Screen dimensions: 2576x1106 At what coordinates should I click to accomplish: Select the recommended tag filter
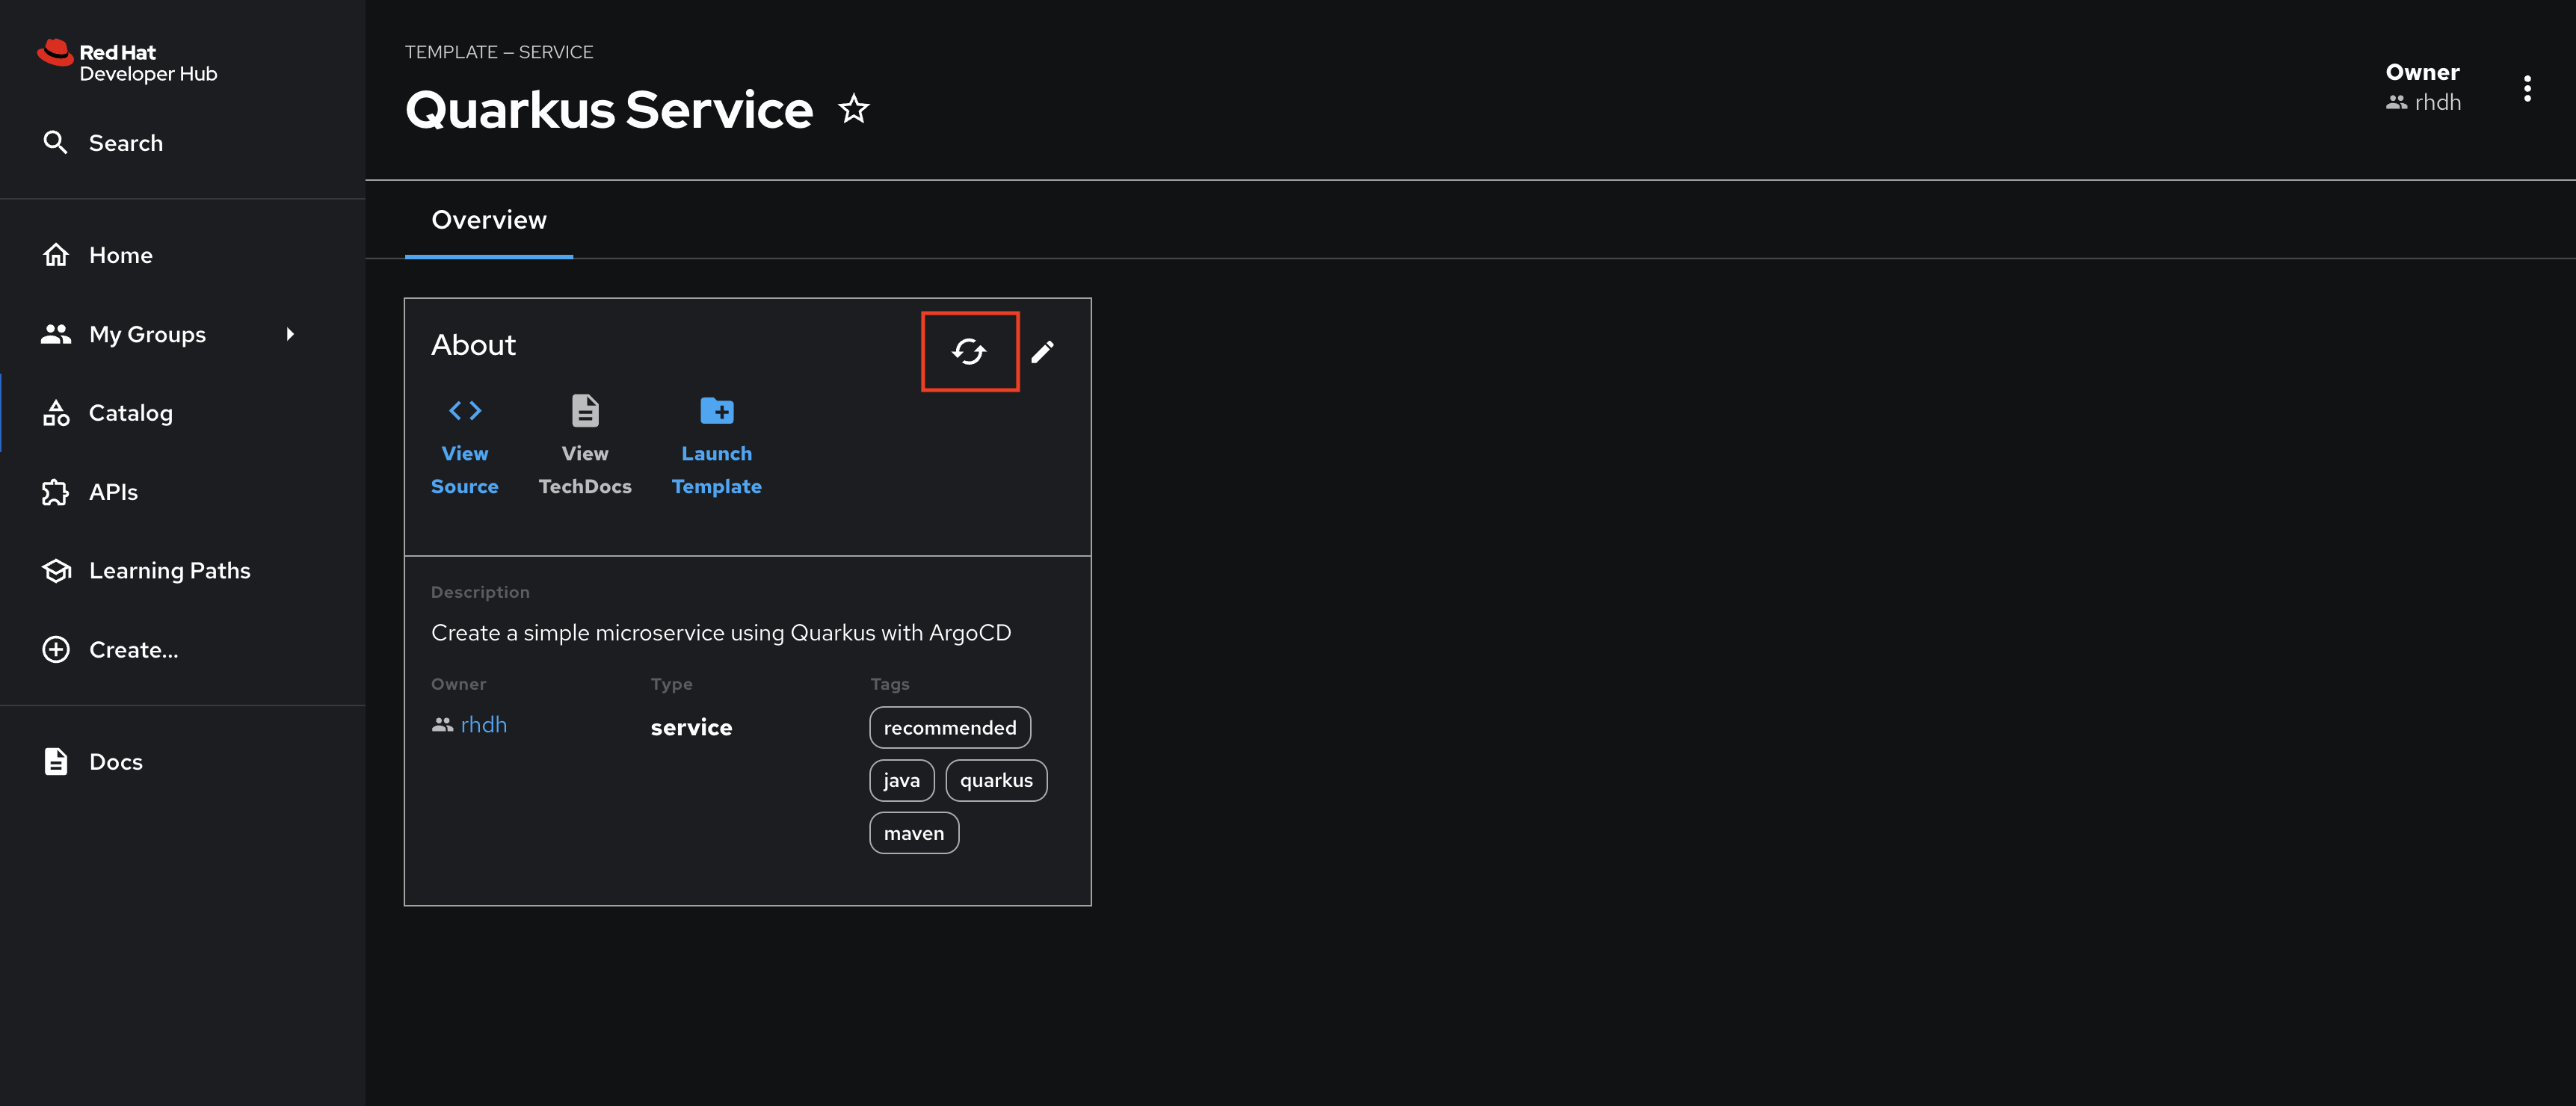point(949,726)
